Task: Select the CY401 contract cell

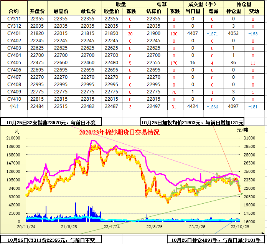Action: (14, 33)
